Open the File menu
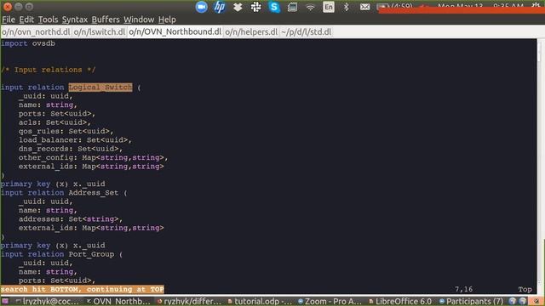This screenshot has height=306, width=545. [9, 20]
